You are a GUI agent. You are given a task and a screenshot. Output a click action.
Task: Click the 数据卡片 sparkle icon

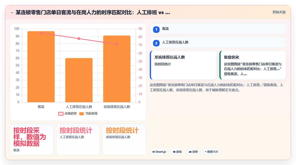pyautogui.click(x=205, y=152)
